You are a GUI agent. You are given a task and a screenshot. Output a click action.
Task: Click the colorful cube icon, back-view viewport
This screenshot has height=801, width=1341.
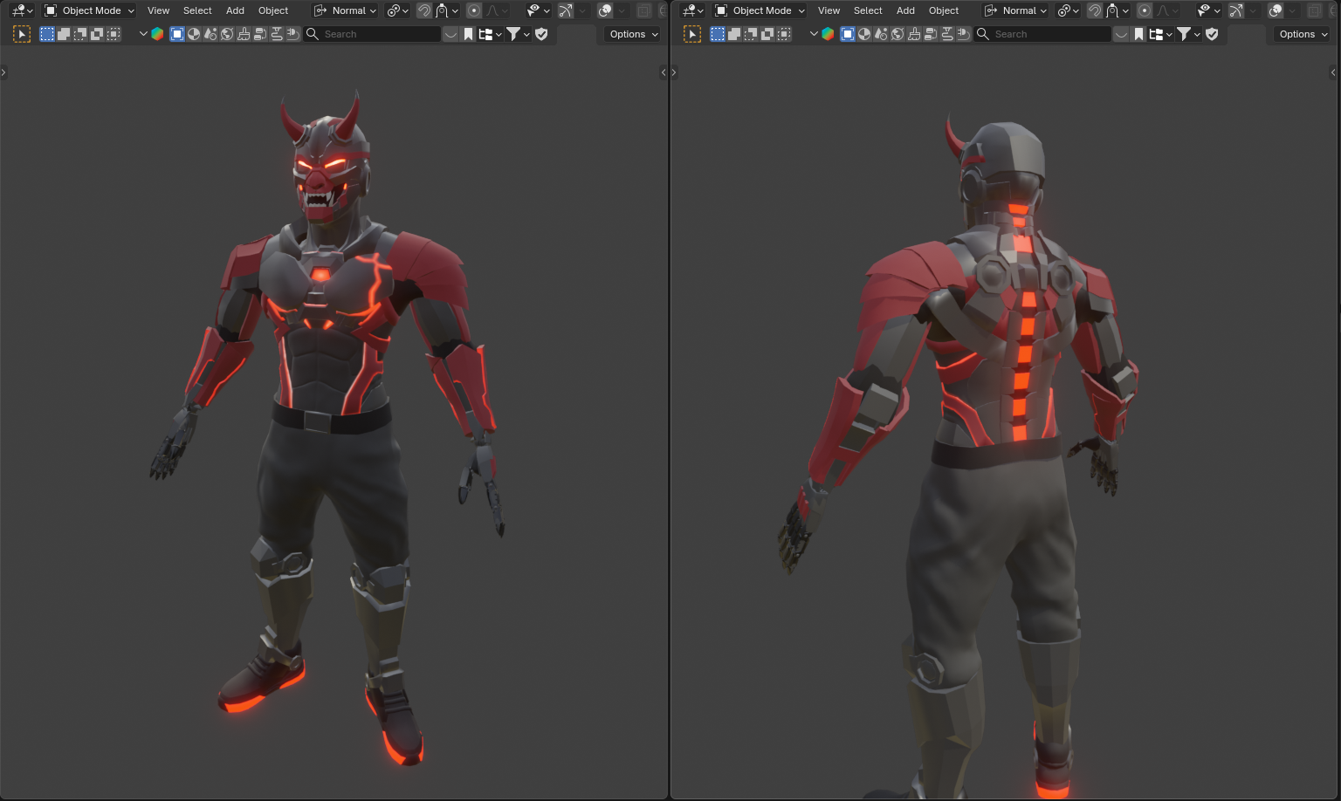pos(828,34)
